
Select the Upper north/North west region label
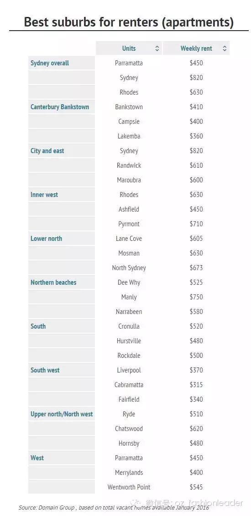point(62,414)
